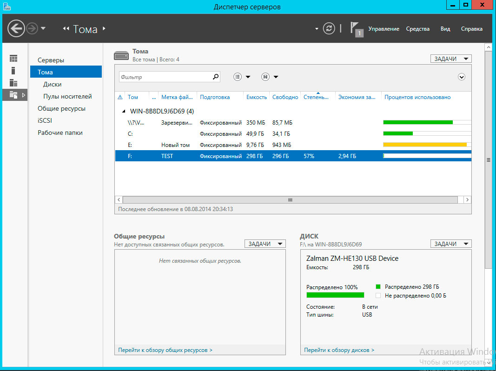Viewport: 496px width, 371px height.
Task: Click the back navigation arrow
Action: (x=16, y=29)
